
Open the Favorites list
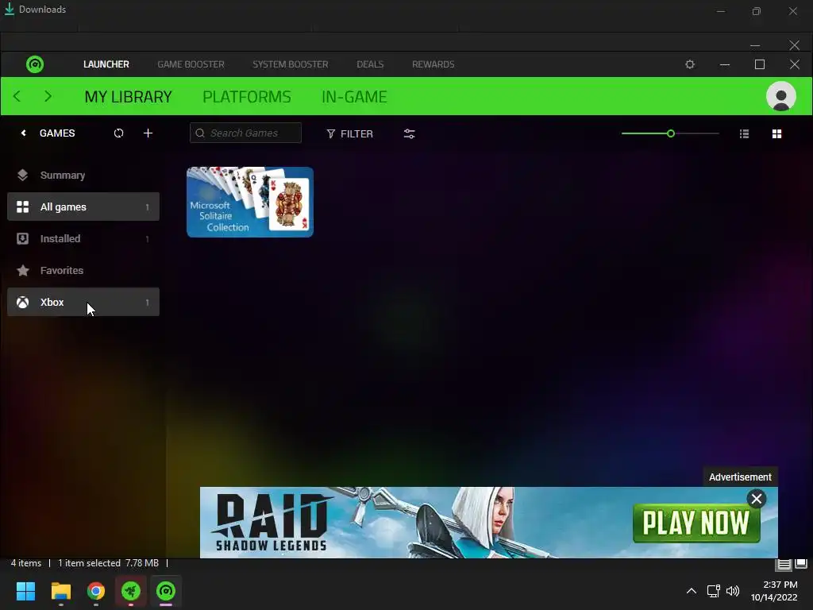83,270
